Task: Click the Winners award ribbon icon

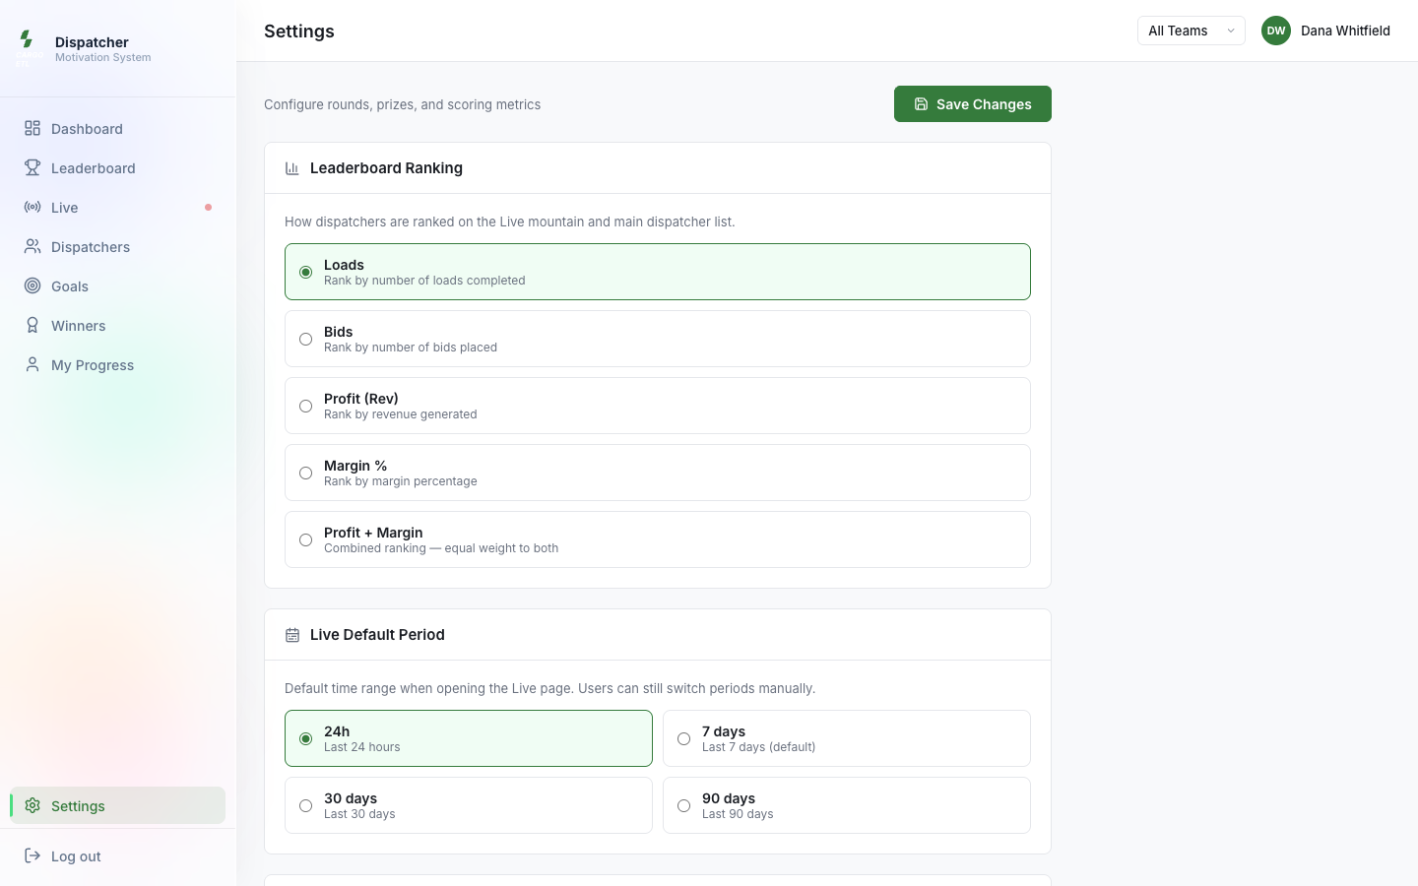Action: pyautogui.click(x=32, y=325)
